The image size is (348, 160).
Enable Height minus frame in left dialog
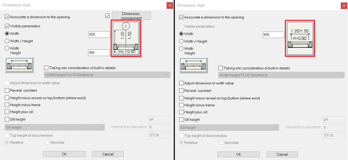7,105
